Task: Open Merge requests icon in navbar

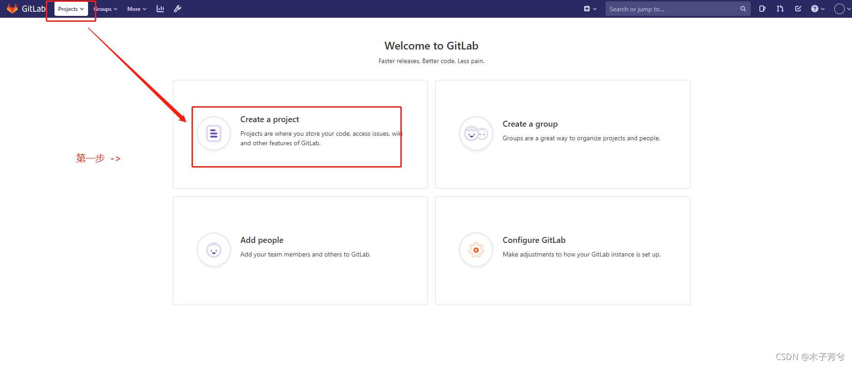Action: 780,9
